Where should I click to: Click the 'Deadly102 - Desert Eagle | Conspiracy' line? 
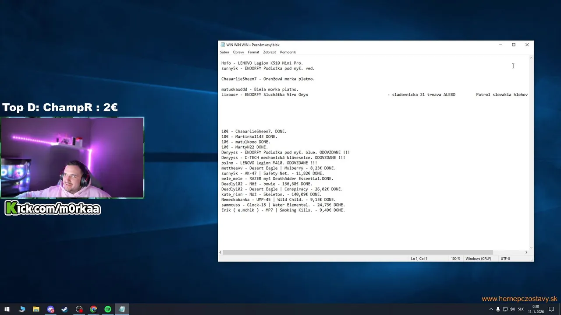tap(282, 189)
